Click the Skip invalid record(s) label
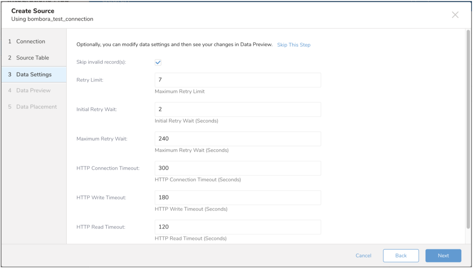This screenshot has height=269, width=474. coord(101,62)
